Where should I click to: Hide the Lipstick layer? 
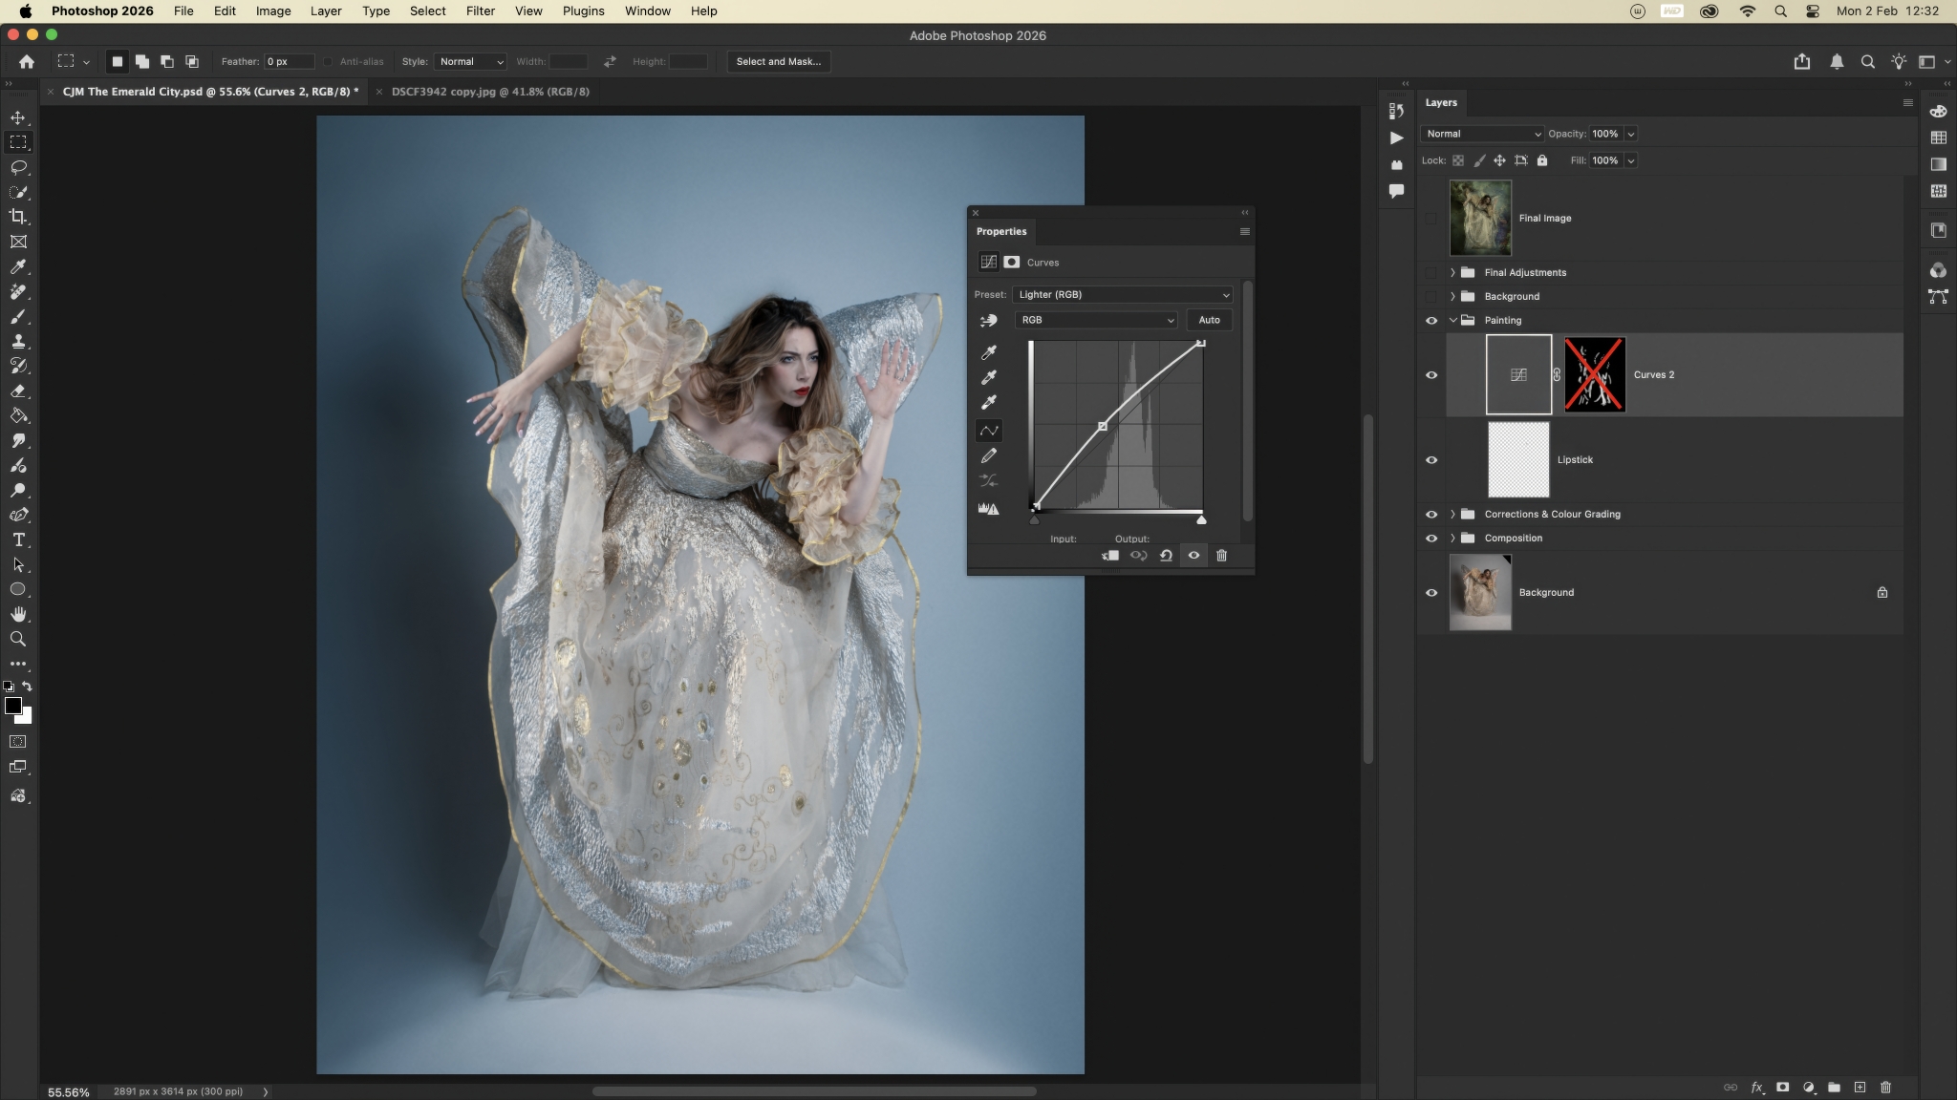(1431, 460)
